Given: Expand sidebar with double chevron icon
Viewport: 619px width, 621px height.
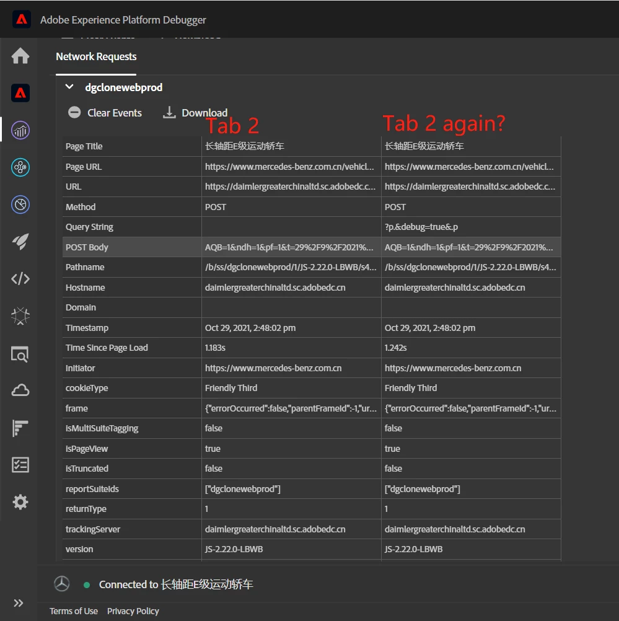Looking at the screenshot, I should pyautogui.click(x=18, y=603).
